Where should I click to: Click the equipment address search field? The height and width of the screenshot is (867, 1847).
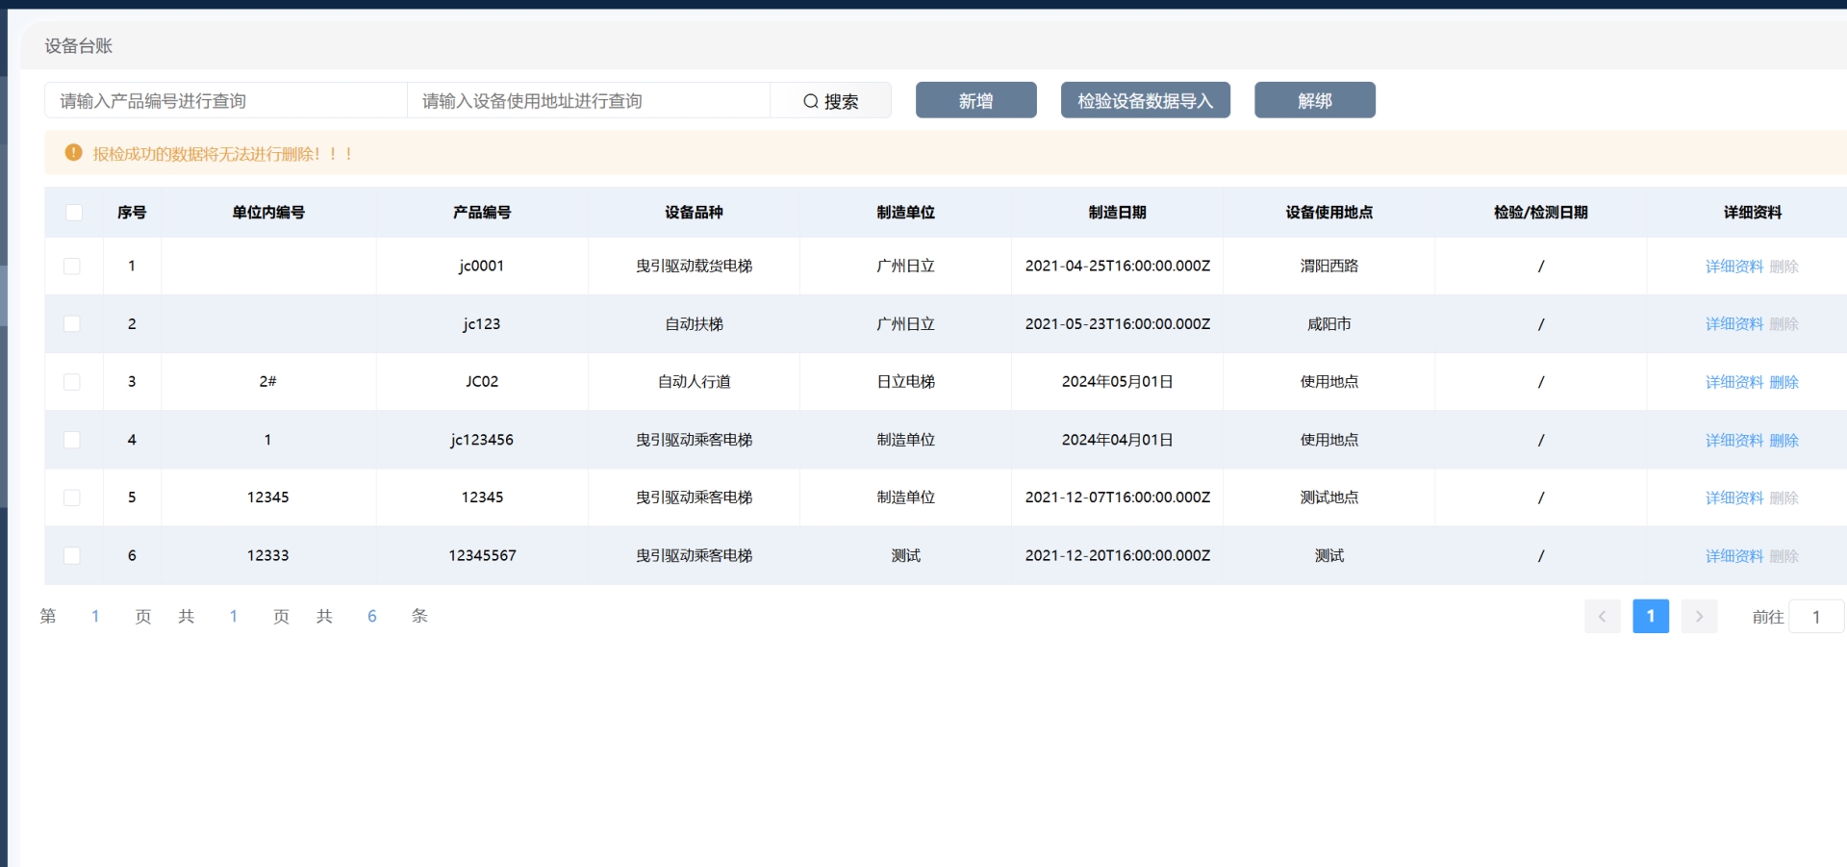point(588,101)
